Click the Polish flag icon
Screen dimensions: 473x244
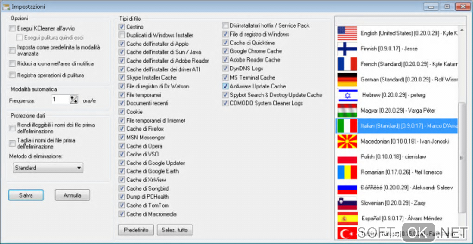pos(347,157)
